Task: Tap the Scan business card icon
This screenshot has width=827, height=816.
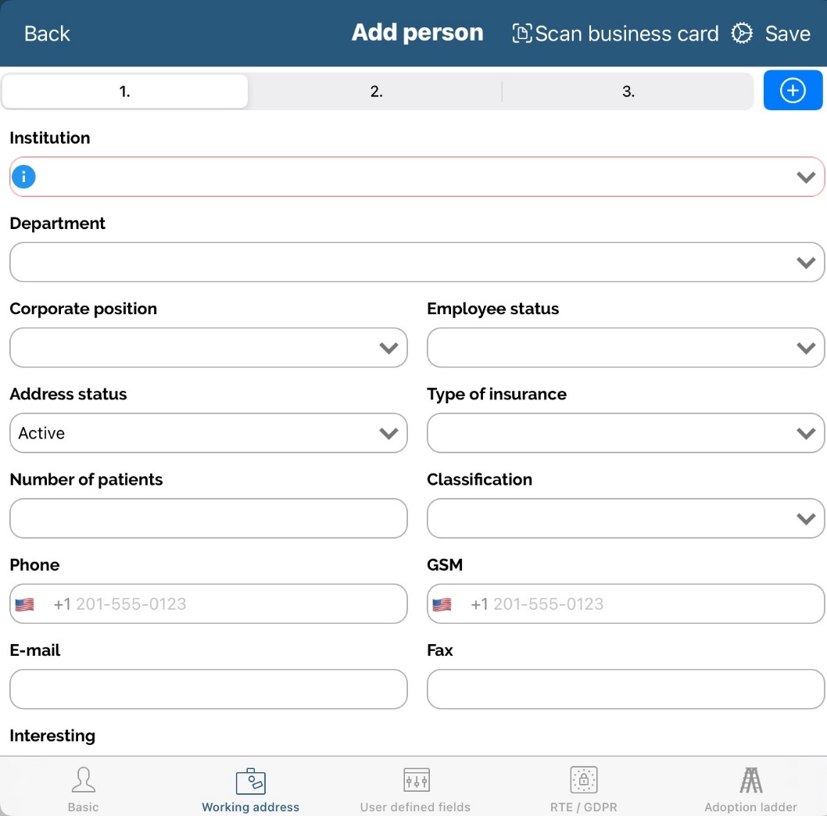Action: [521, 34]
